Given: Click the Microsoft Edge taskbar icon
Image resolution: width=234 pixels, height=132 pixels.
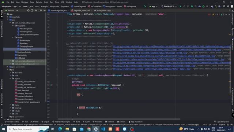Looking at the screenshot, I should 60,129.
